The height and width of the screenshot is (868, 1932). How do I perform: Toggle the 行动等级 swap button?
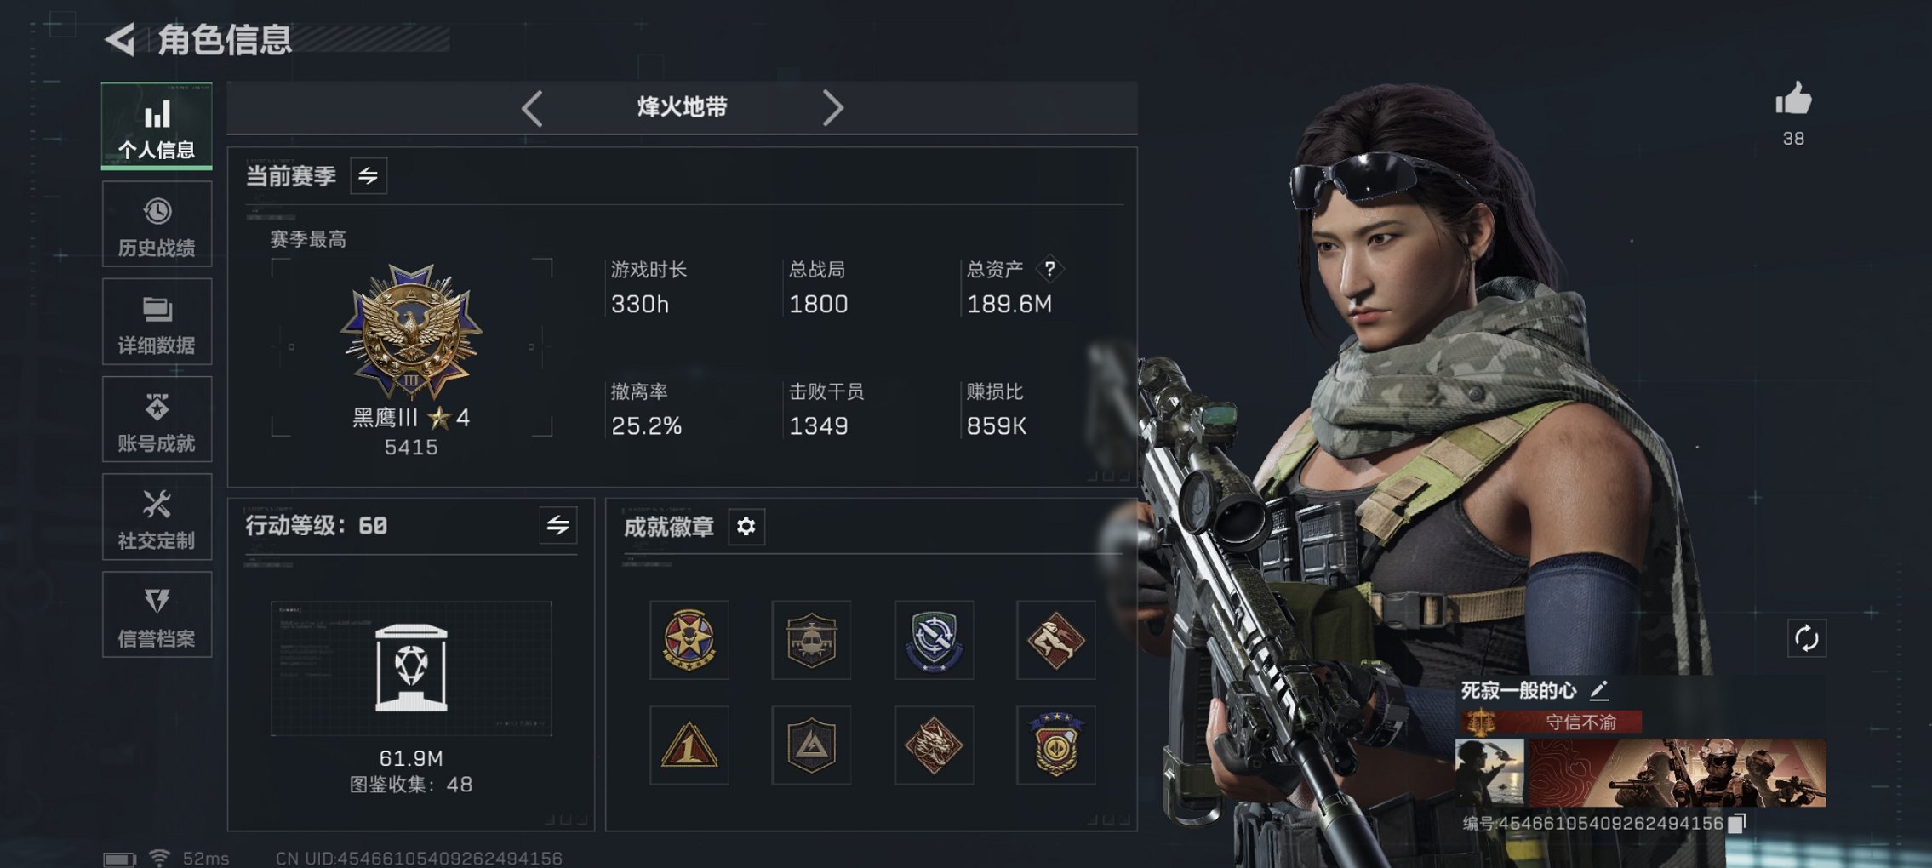558,526
